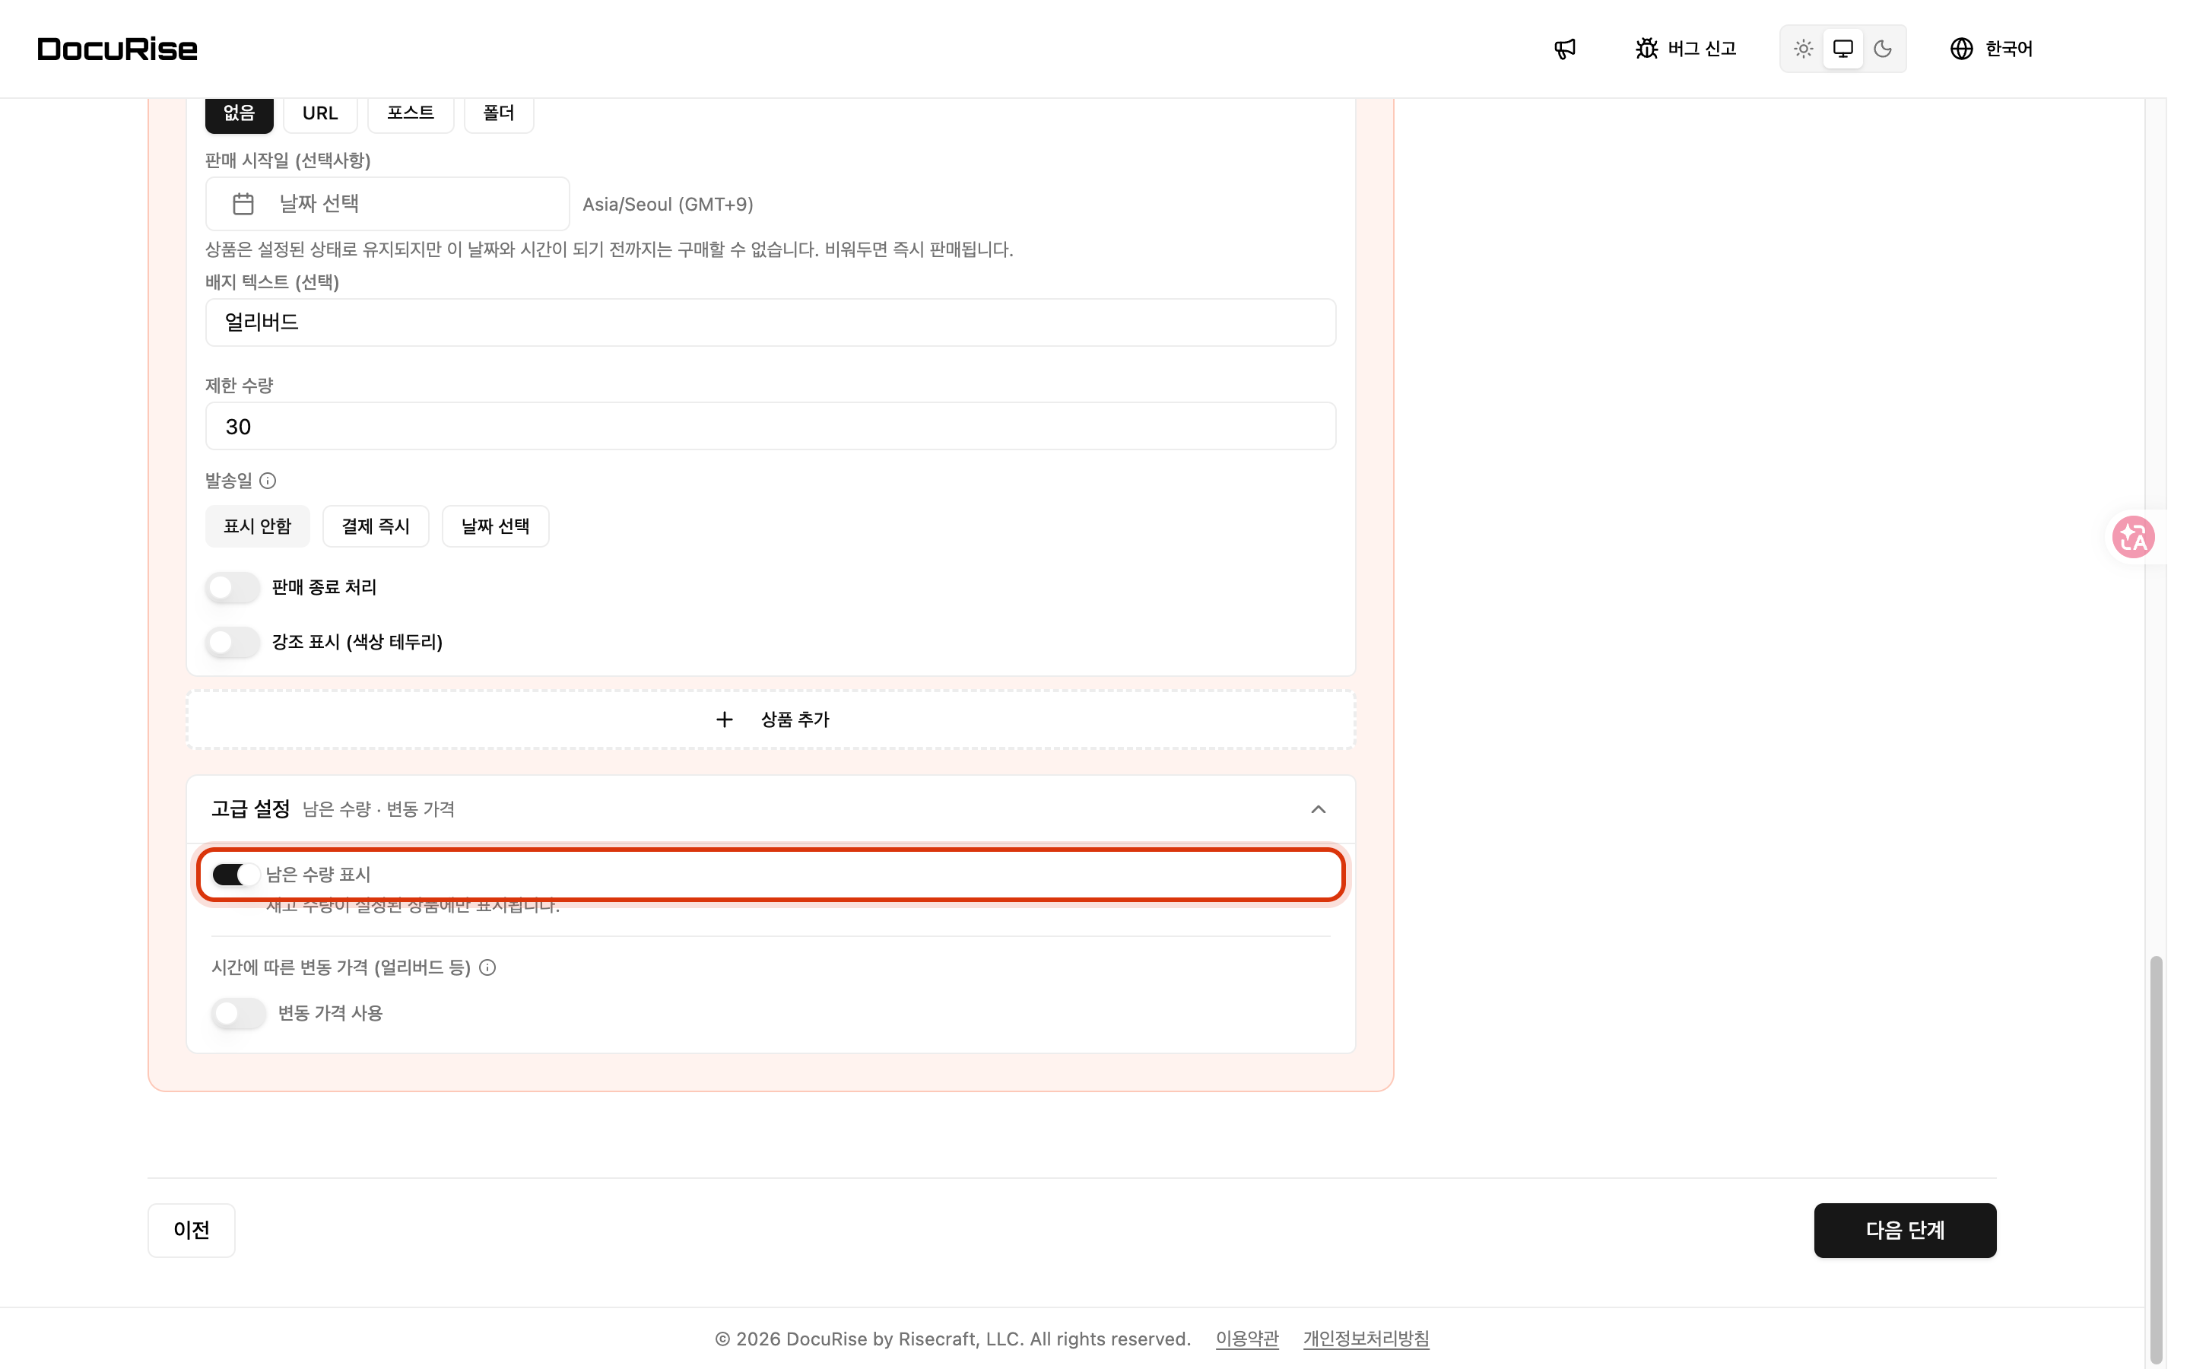Click the DocuRise logo
The image size is (2190, 1369).
click(x=118, y=49)
